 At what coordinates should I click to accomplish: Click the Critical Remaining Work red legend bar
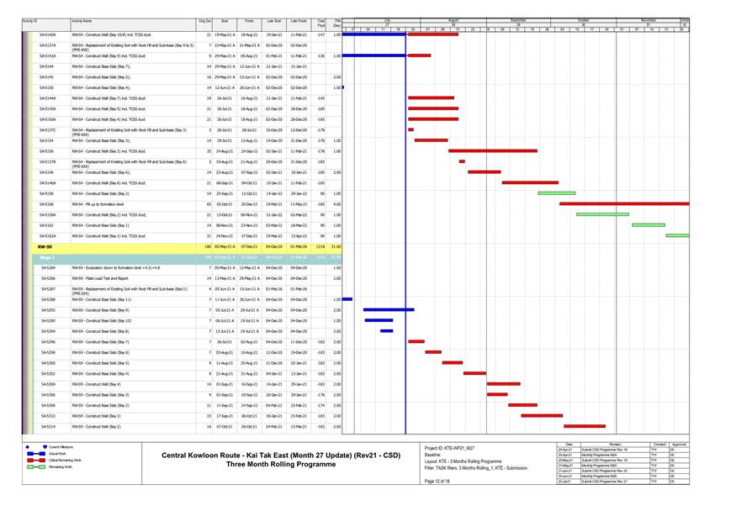[x=35, y=461]
